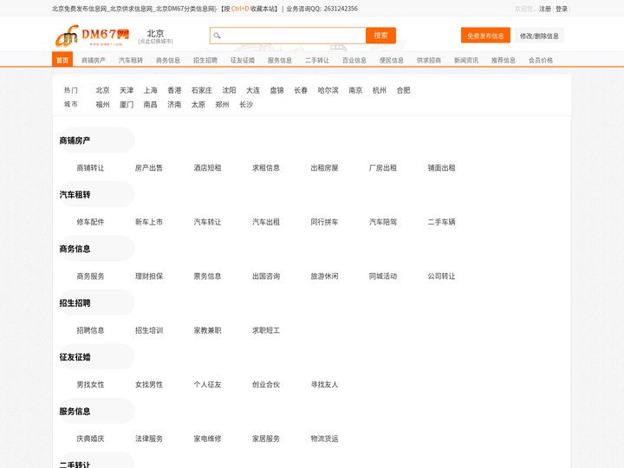Click the 登录 login link
The image size is (624, 468).
(x=562, y=9)
